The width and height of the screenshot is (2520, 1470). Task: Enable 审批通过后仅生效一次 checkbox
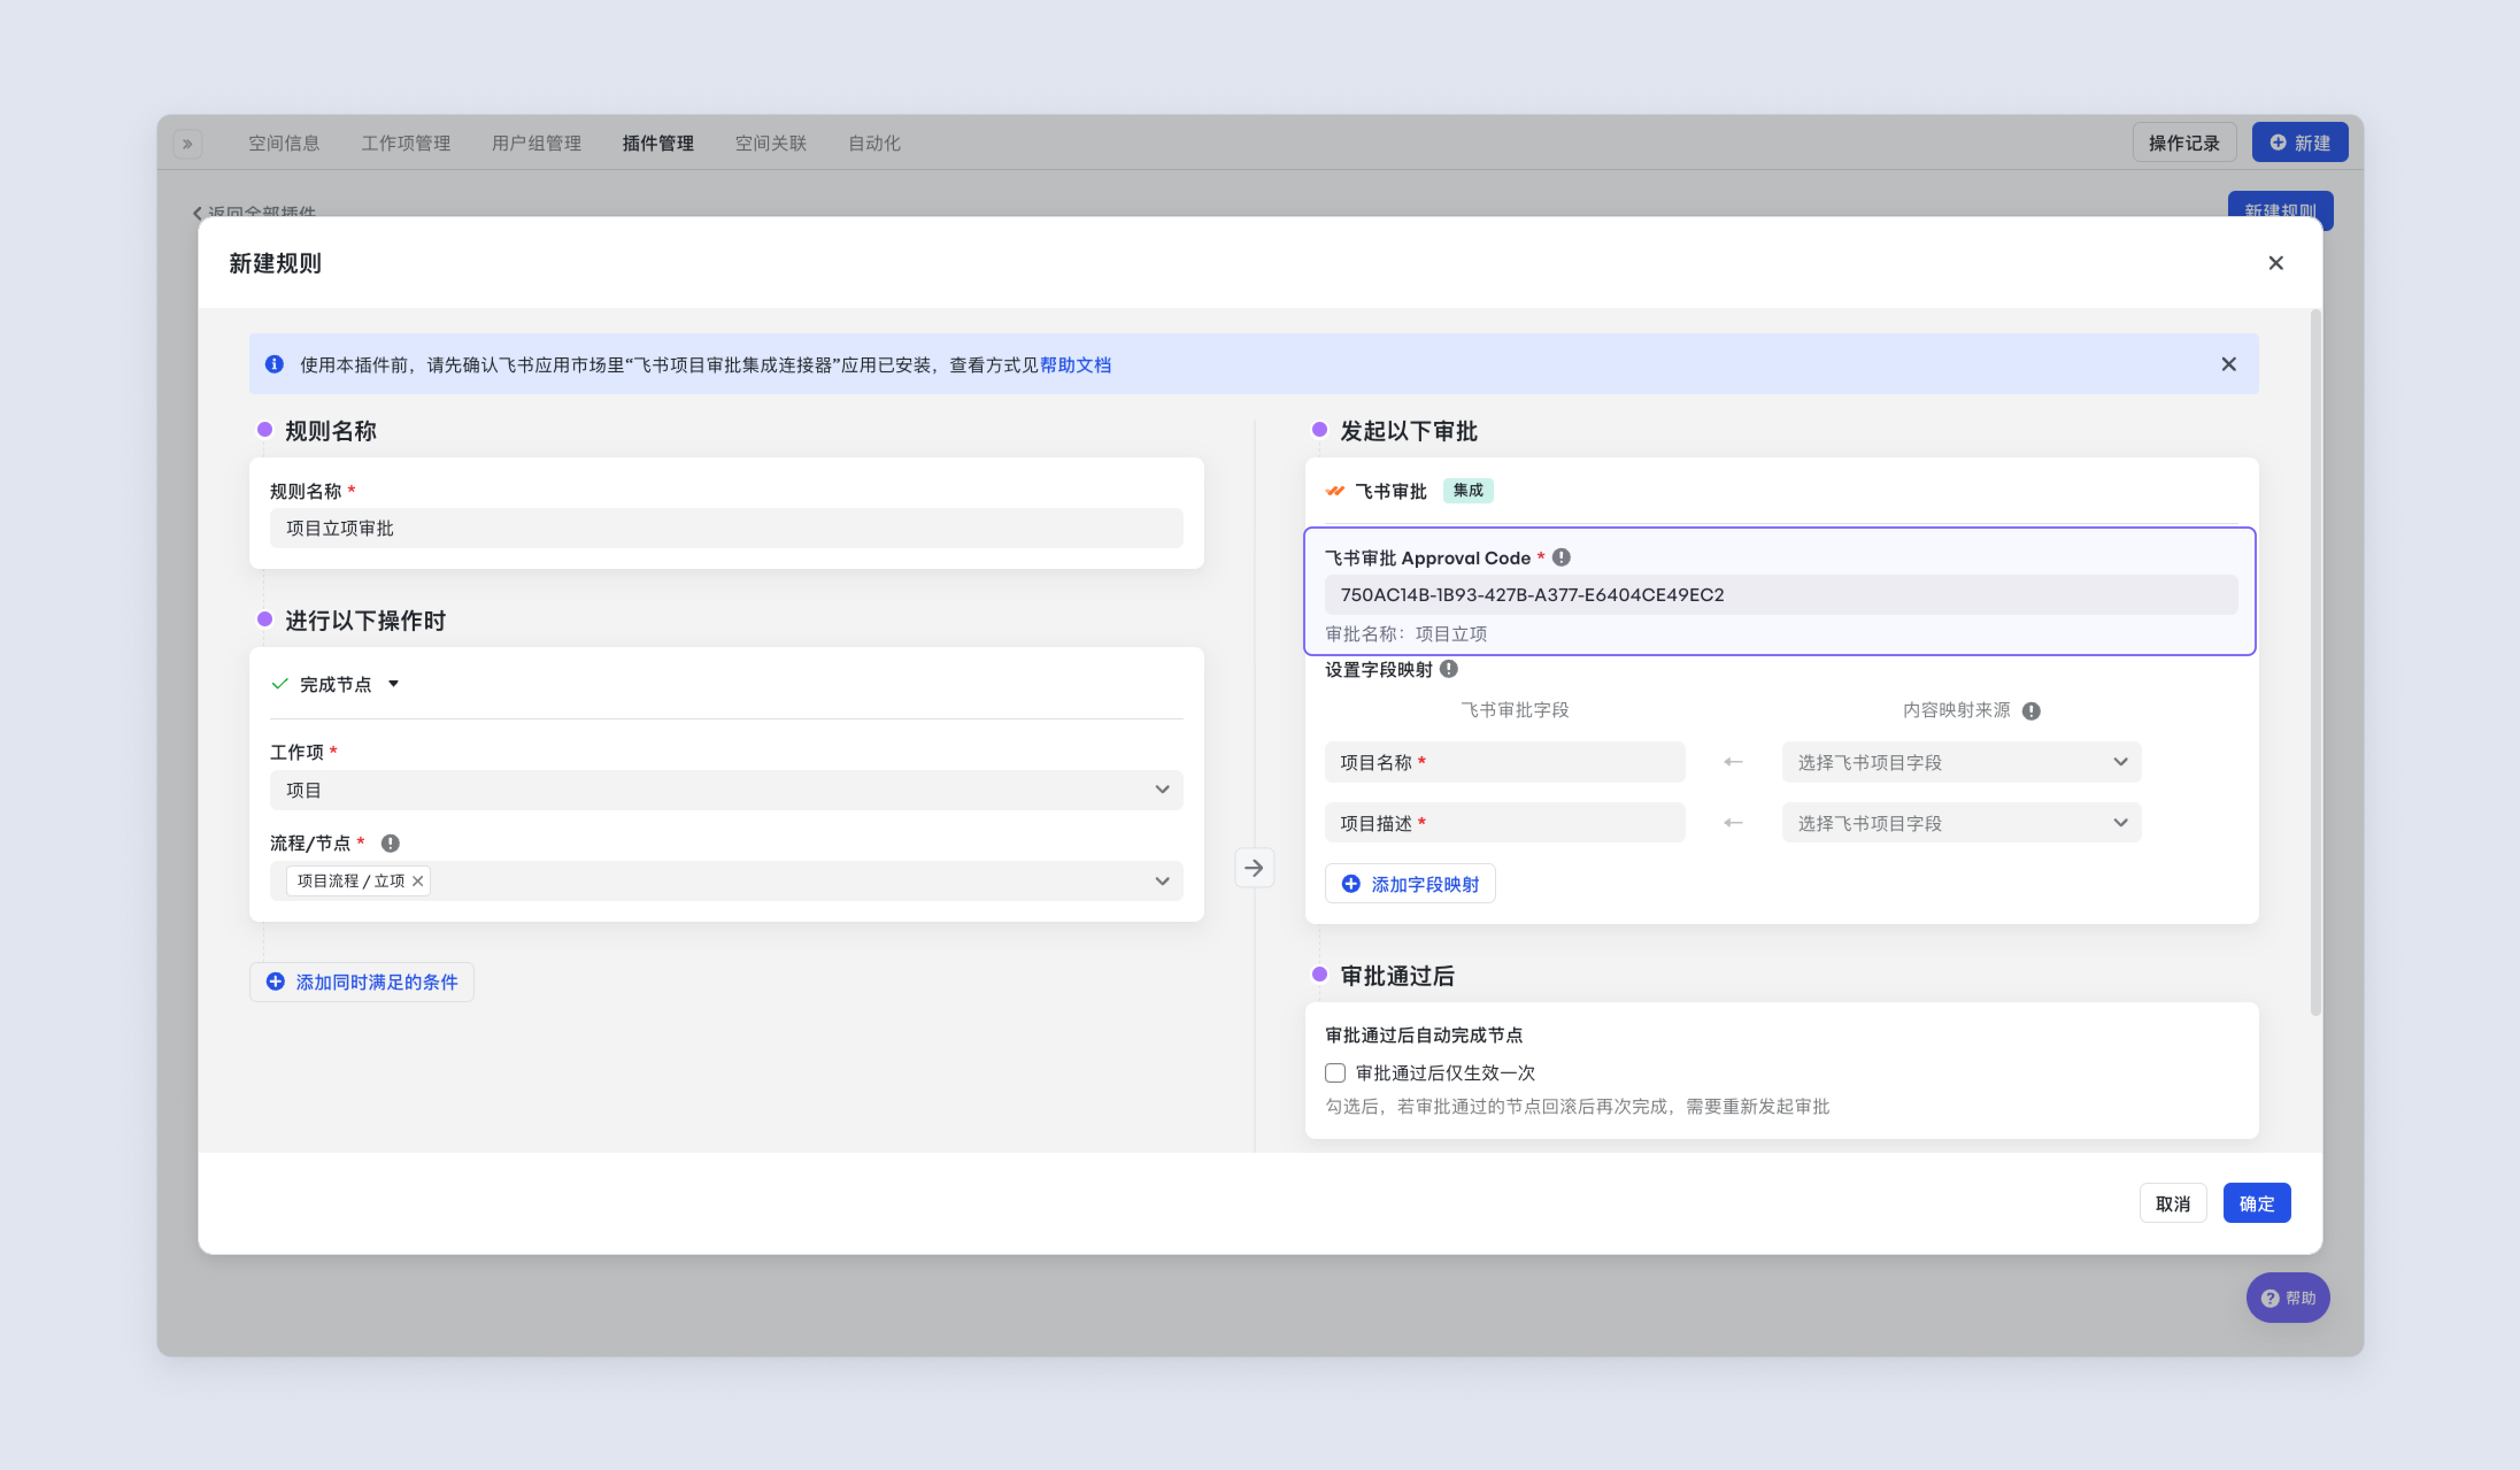click(x=1335, y=1073)
